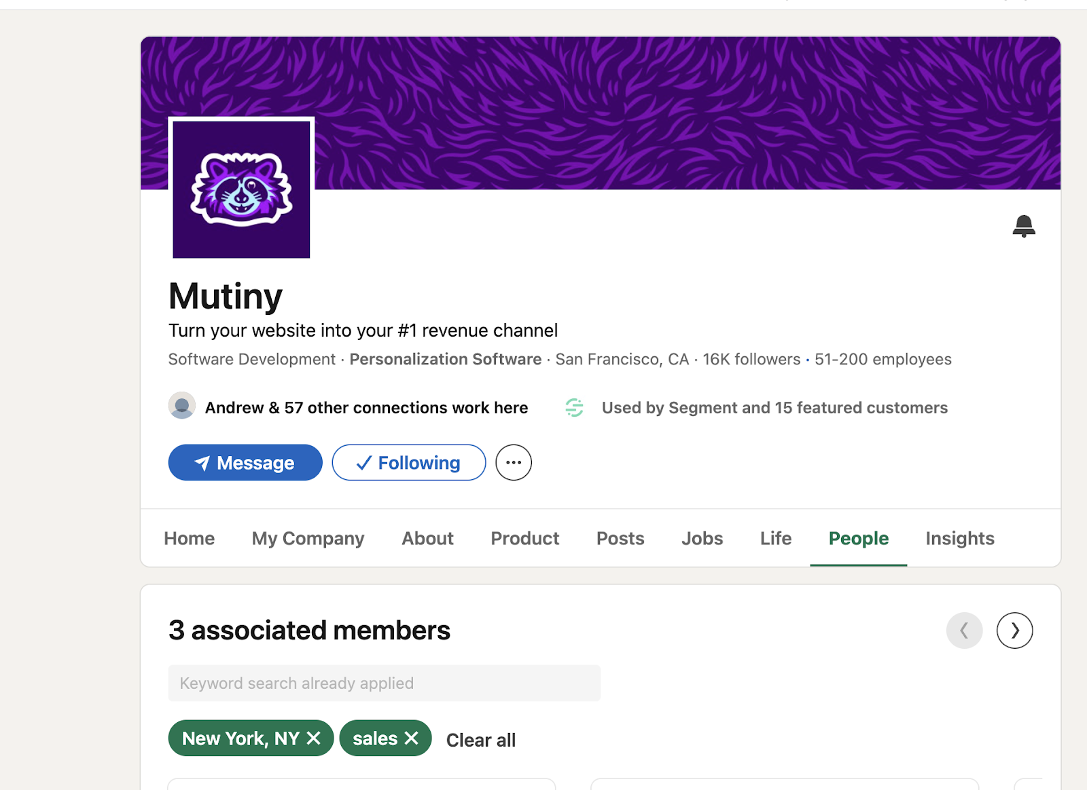Open 'Used by Segment' featured customers link

(x=774, y=407)
